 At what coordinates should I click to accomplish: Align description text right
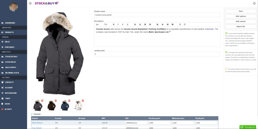tap(167, 24)
